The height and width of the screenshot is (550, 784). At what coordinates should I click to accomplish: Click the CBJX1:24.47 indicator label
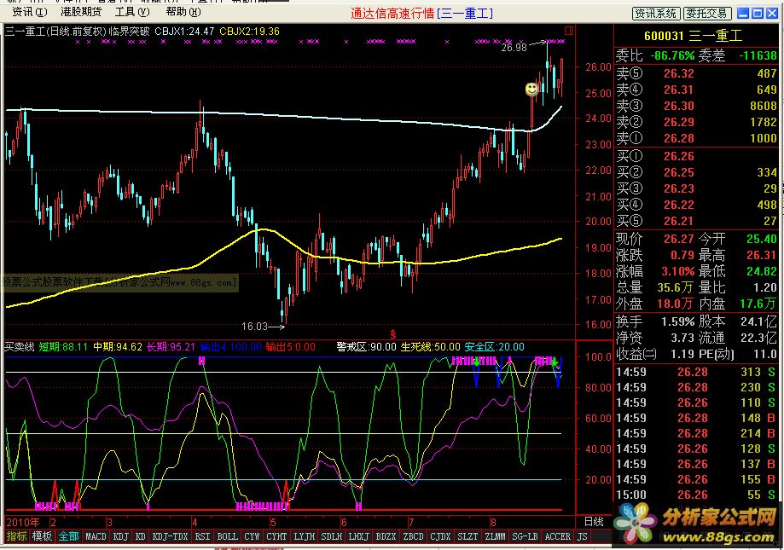184,31
